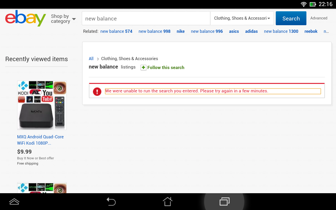Image resolution: width=336 pixels, height=210 pixels.
Task: Select related search nike
Action: [x=181, y=31]
